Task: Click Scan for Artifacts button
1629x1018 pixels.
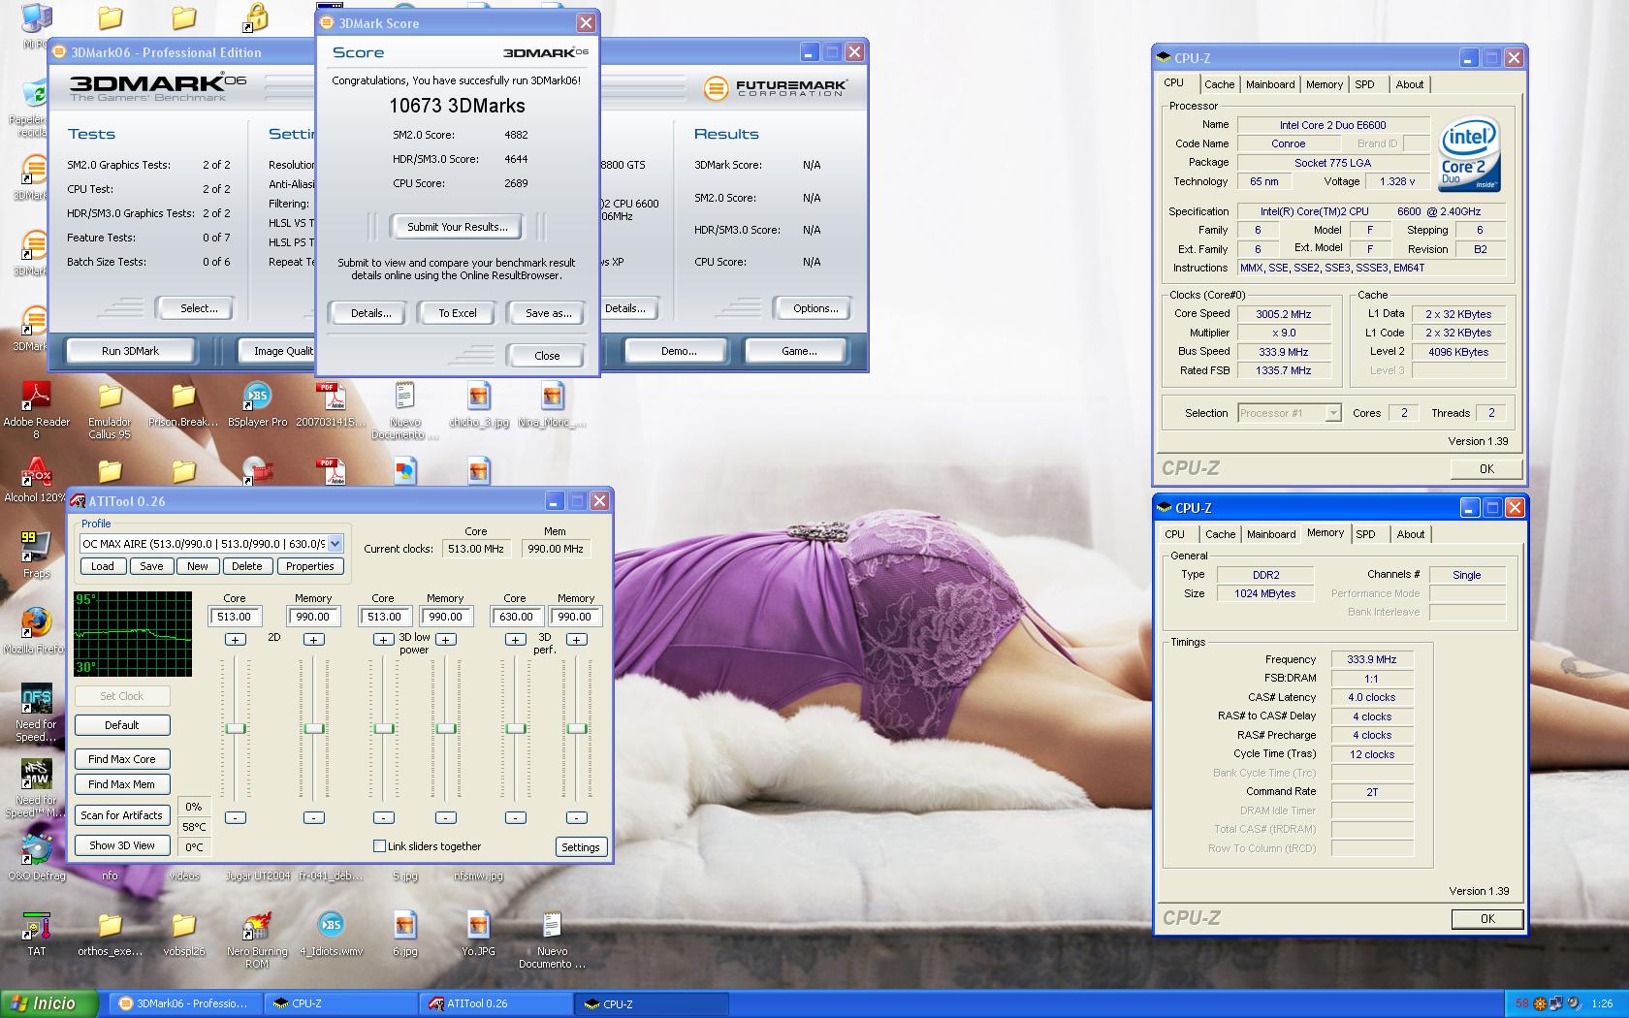Action: [121, 815]
